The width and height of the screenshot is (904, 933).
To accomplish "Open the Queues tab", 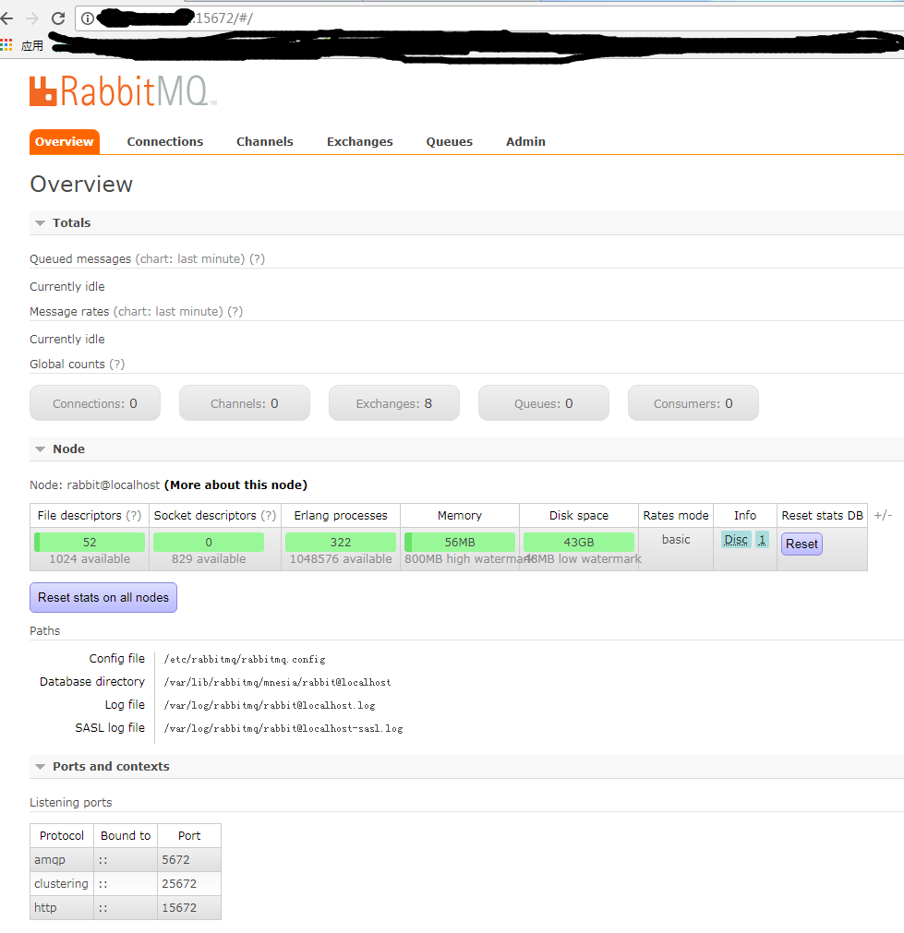I will [x=450, y=141].
